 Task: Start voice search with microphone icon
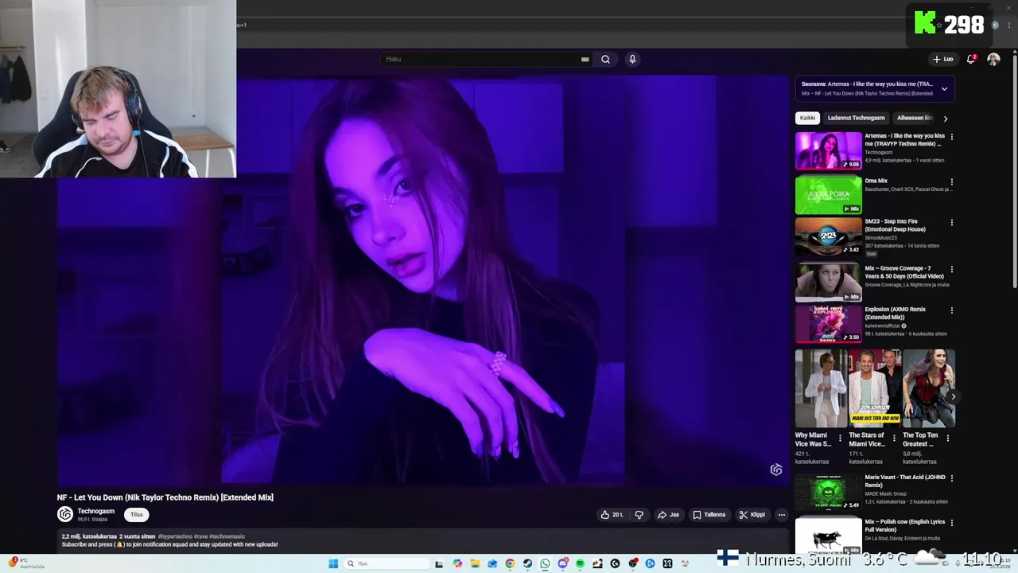[x=632, y=59]
